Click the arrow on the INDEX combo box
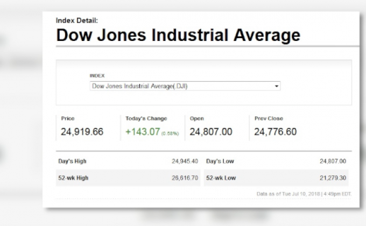Viewport: 366px width, 226px height. (x=277, y=86)
